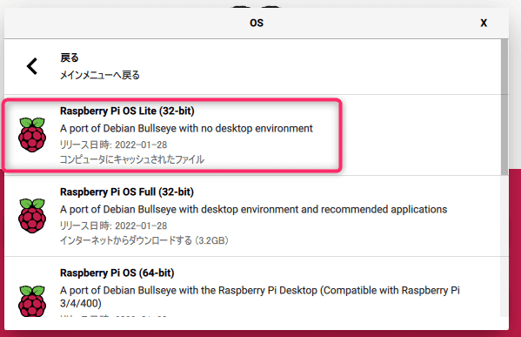Select the raspberry icon for 64-bit OS
This screenshot has height=337, width=521.
(32, 300)
